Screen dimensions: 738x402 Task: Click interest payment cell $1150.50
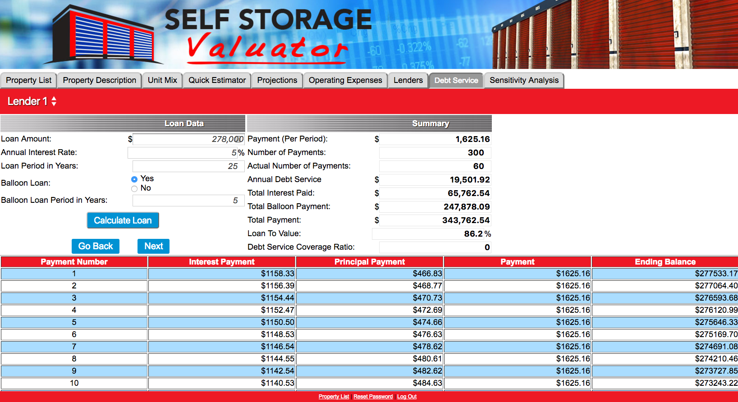point(222,322)
